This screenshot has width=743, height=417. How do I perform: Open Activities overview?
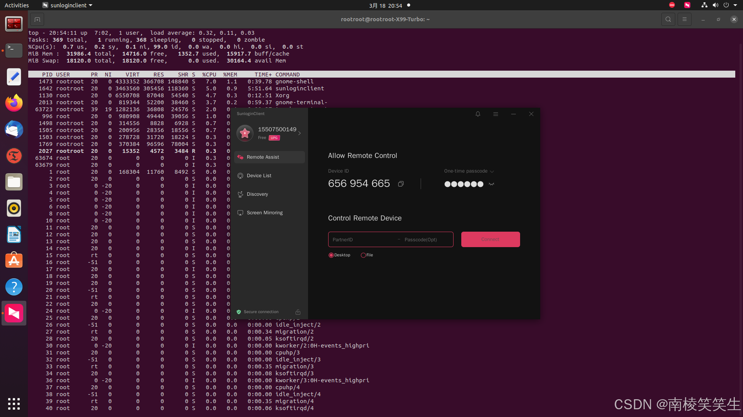tap(17, 5)
